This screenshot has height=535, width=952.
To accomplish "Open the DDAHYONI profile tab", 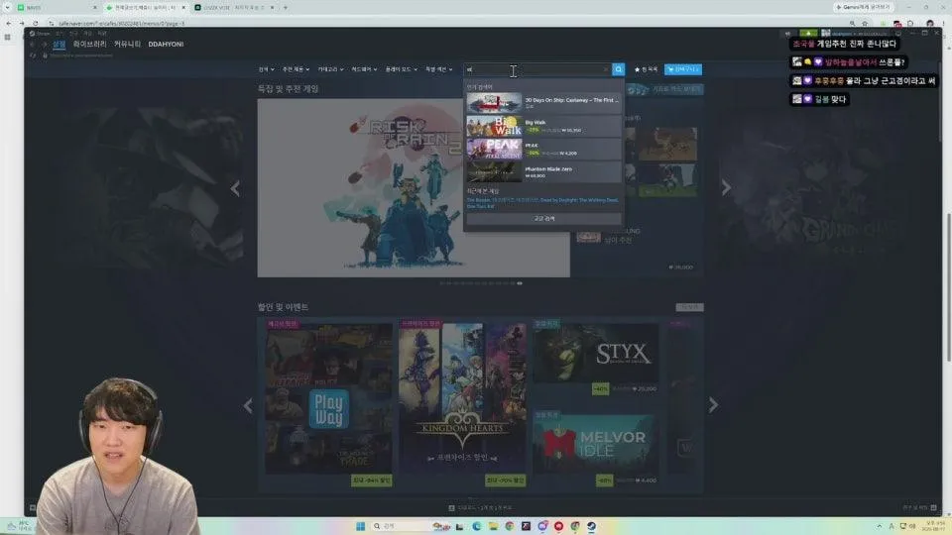I will 166,45.
